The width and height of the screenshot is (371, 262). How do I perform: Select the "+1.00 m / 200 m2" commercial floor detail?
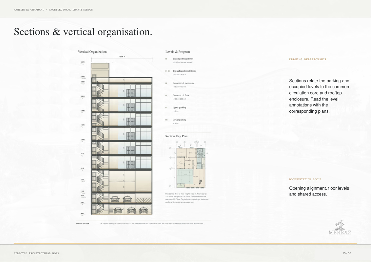(179, 99)
